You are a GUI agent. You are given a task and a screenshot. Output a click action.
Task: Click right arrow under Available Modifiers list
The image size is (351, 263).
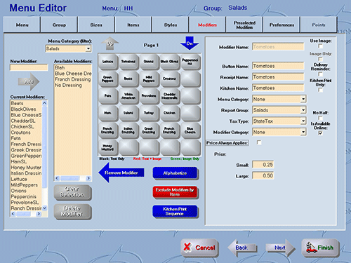pyautogui.click(x=88, y=178)
